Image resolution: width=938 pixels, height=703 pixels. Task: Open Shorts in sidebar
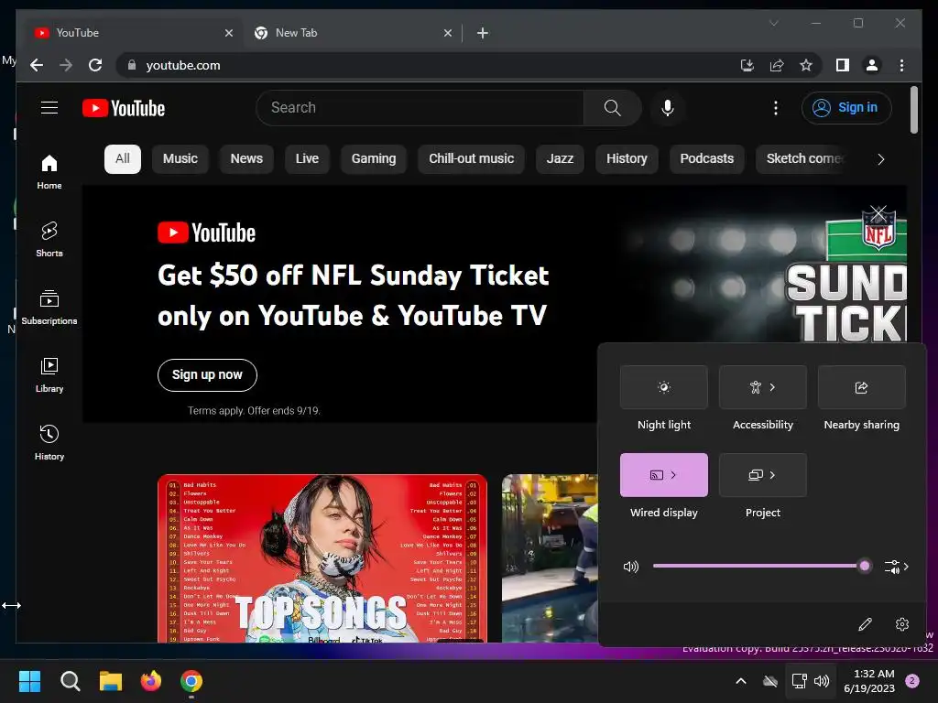[49, 239]
